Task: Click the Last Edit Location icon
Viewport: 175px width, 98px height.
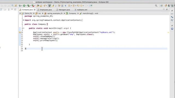Action: (78, 6)
